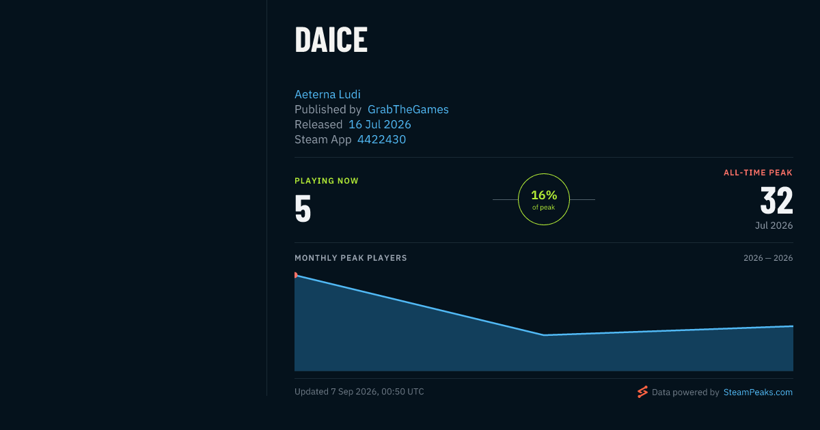The width and height of the screenshot is (820, 430).
Task: Click the playing now count 5
Action: [303, 210]
